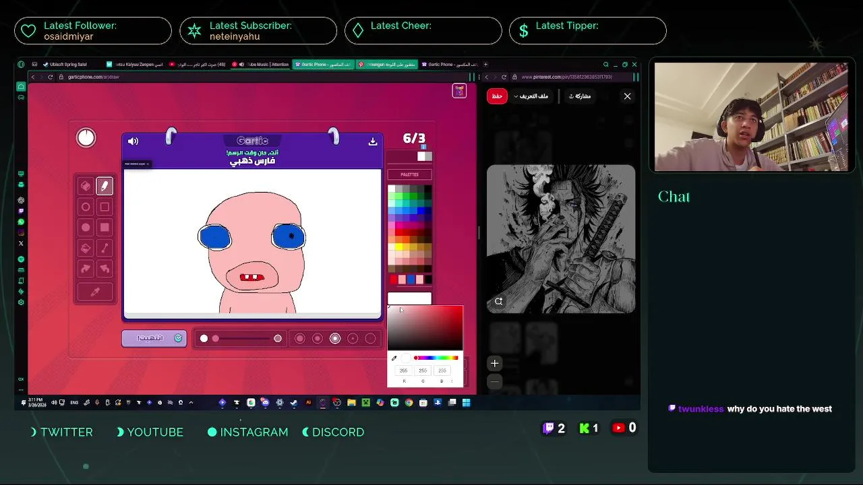Open Steam from the Windows taskbar

(293, 403)
